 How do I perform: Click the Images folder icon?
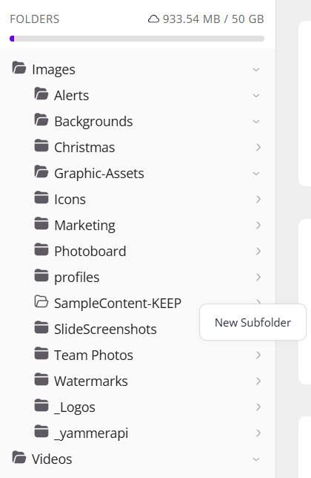[x=19, y=68]
